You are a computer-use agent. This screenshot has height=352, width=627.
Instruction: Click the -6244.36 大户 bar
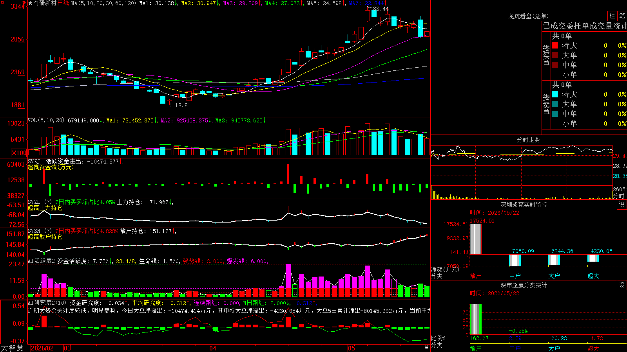click(x=554, y=260)
